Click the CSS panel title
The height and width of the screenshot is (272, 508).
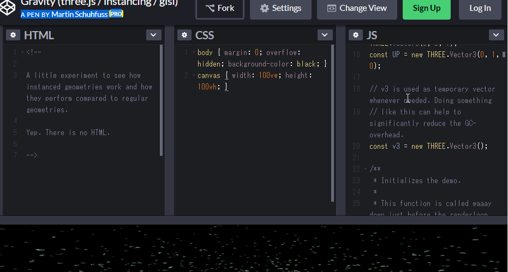[205, 35]
